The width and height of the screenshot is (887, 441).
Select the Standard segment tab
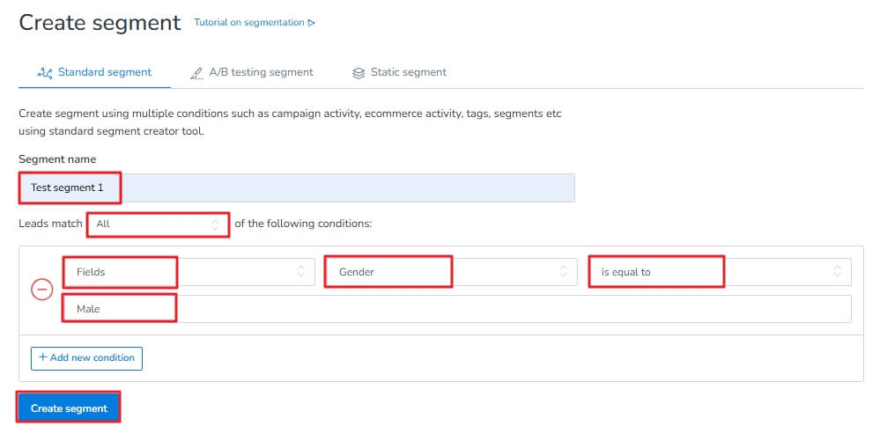104,72
